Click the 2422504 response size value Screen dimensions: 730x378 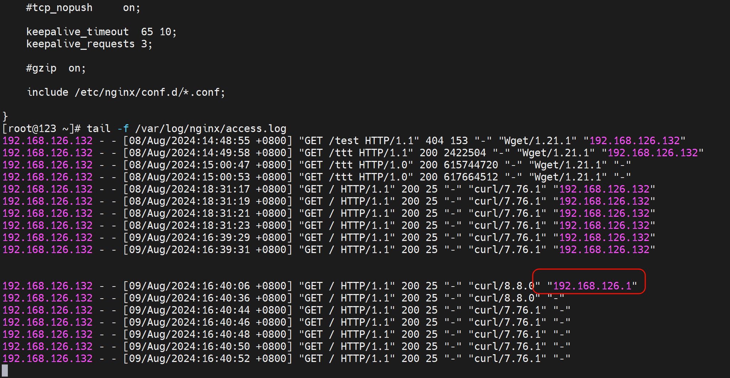click(465, 153)
